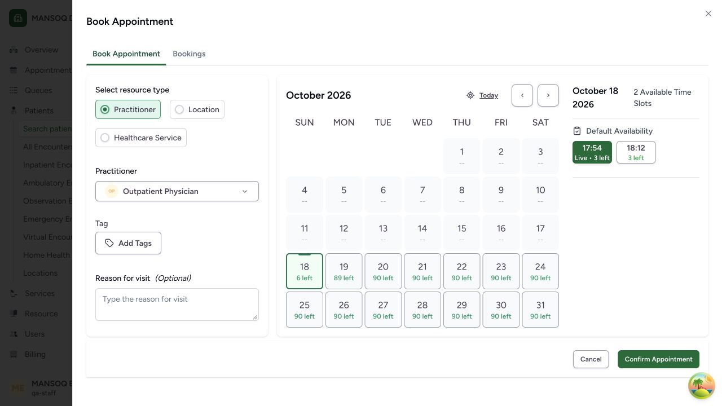Select October 31 on the calendar
Screen dimensions: 722x406
click(540, 310)
